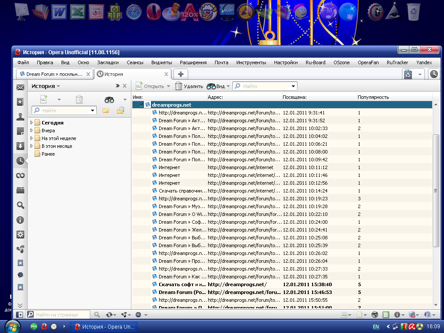Select Dream Forum » Жел... entry
This screenshot has height=333, width=444.
pos(282,230)
